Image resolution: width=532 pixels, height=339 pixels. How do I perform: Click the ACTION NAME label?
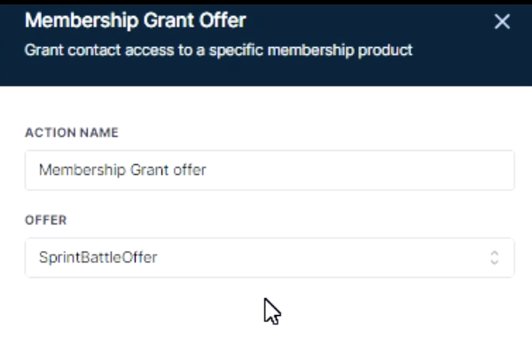[x=72, y=132]
